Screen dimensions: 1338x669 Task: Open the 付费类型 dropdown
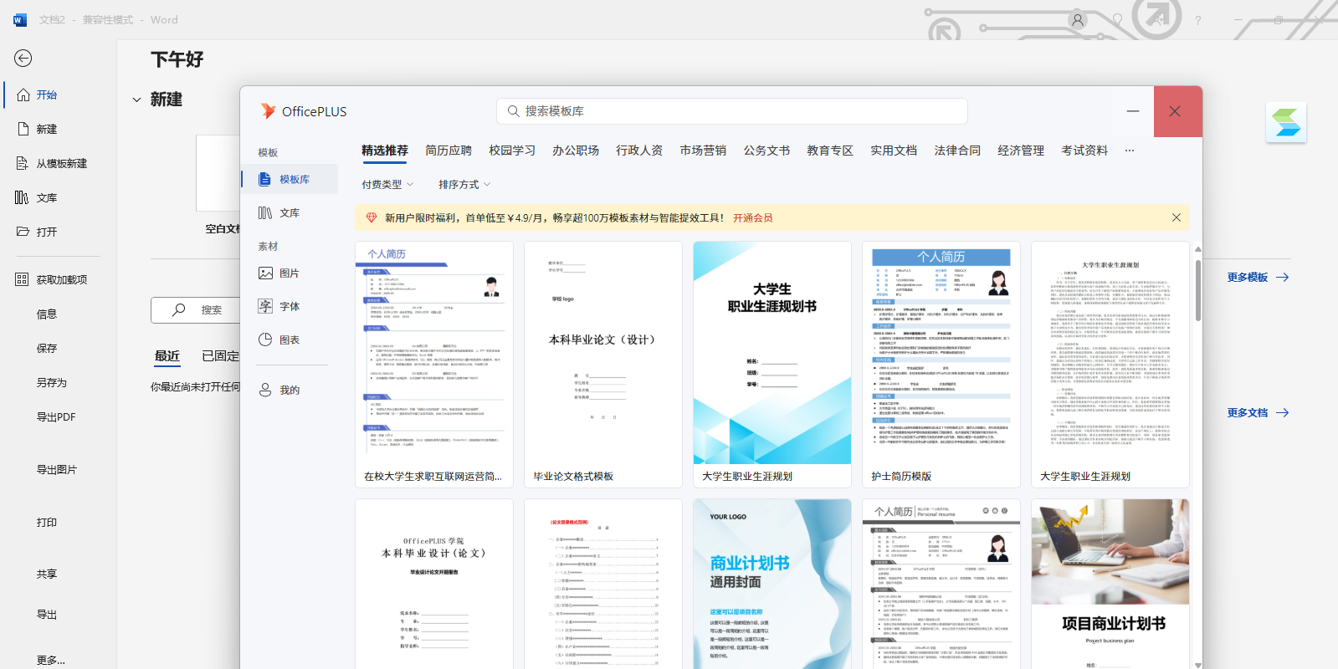click(387, 184)
